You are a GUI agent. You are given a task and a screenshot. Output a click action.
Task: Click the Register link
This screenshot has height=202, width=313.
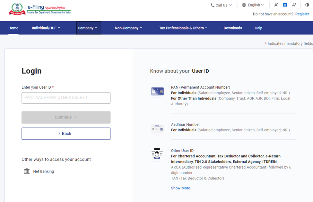click(302, 14)
